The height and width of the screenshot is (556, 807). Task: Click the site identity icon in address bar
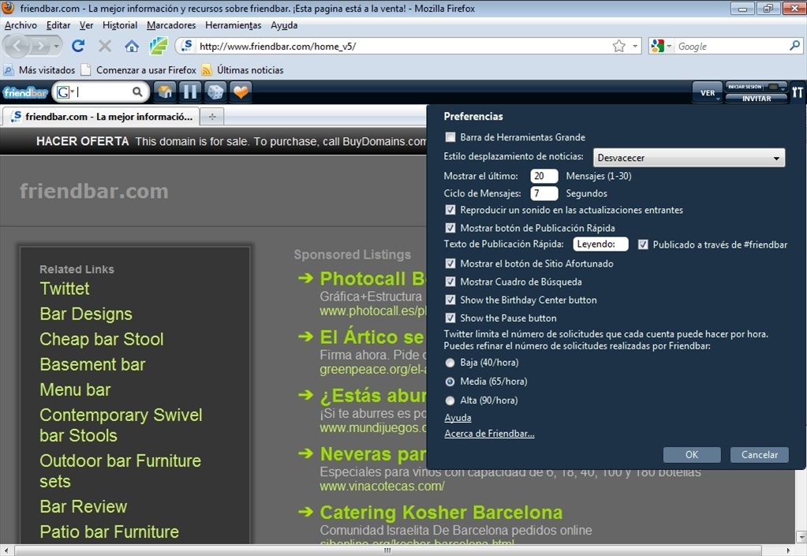pyautogui.click(x=187, y=46)
